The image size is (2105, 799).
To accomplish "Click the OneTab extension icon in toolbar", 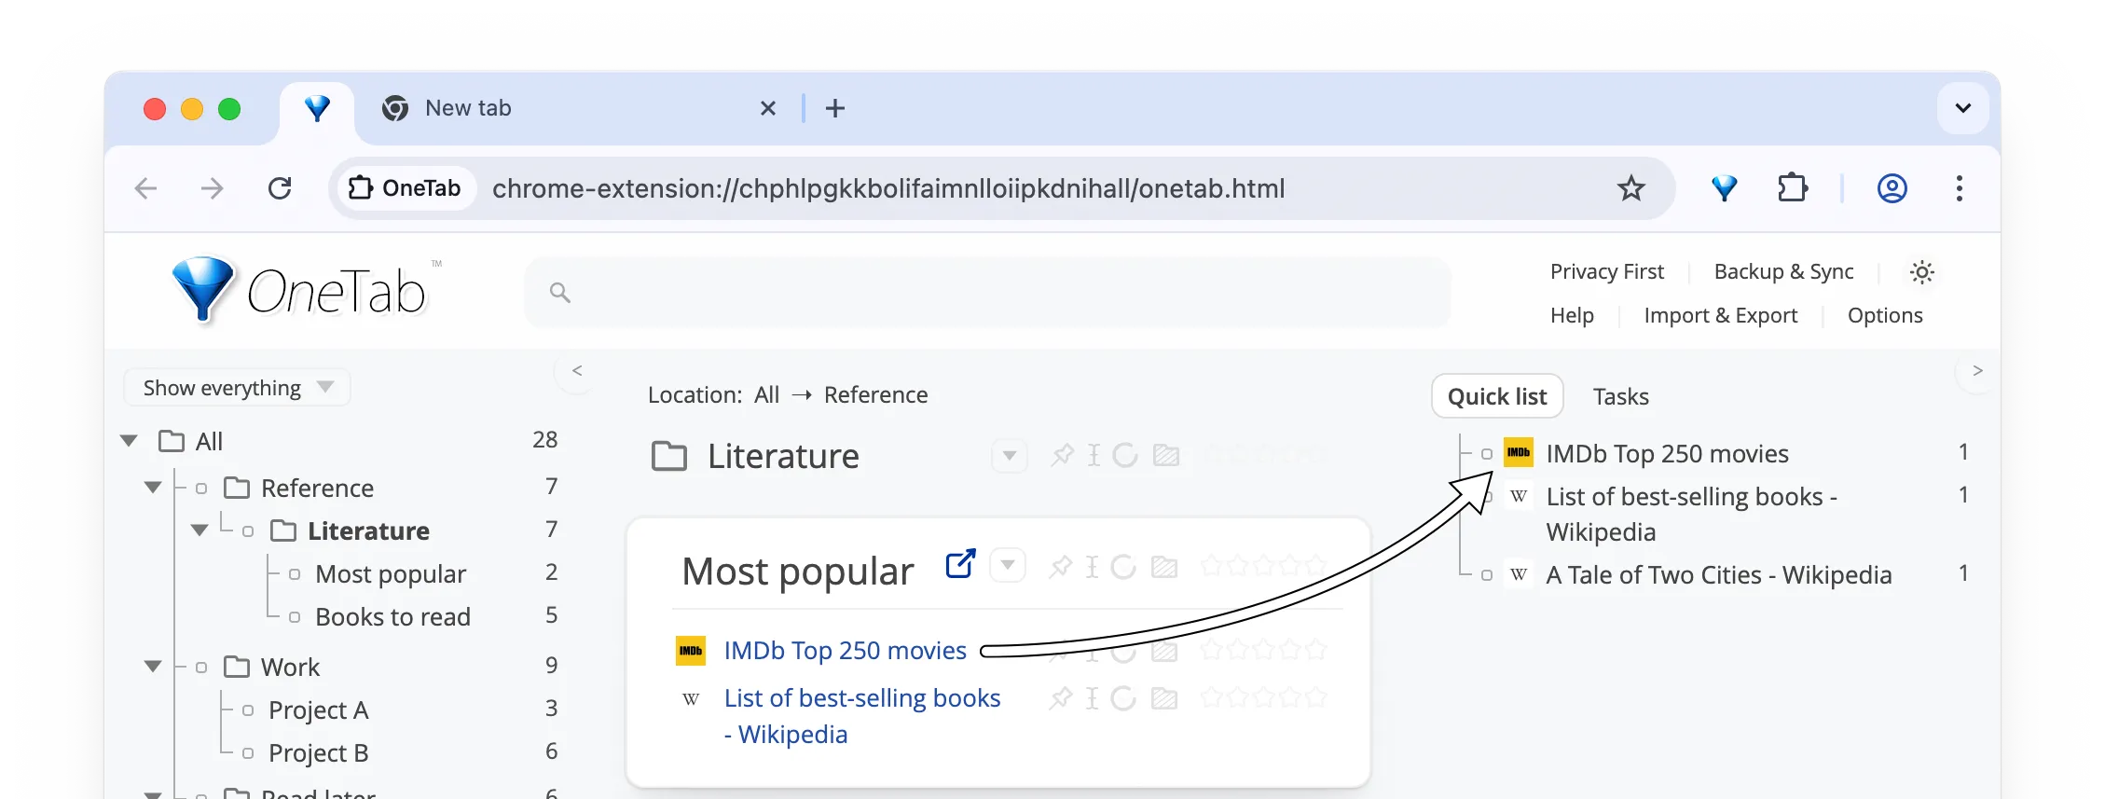I will coord(1724,188).
